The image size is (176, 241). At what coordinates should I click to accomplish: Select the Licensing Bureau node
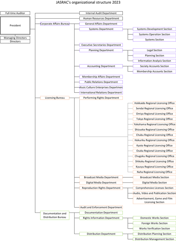(55, 98)
